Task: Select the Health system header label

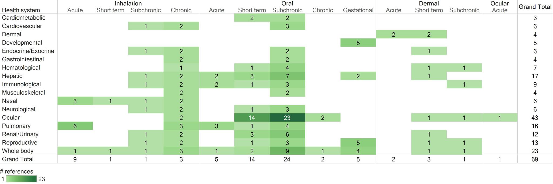Action: [x=21, y=10]
